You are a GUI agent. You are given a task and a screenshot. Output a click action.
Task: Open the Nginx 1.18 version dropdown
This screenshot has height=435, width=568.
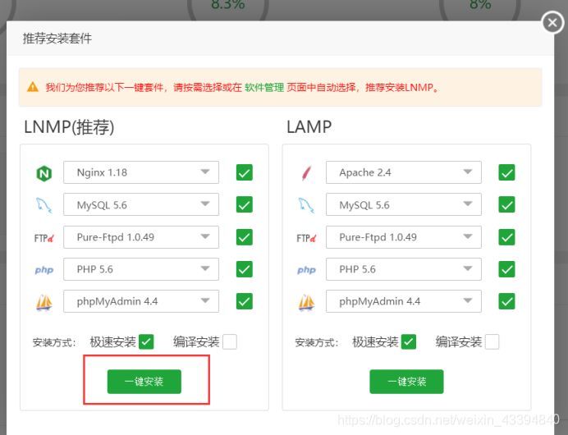pyautogui.click(x=141, y=172)
